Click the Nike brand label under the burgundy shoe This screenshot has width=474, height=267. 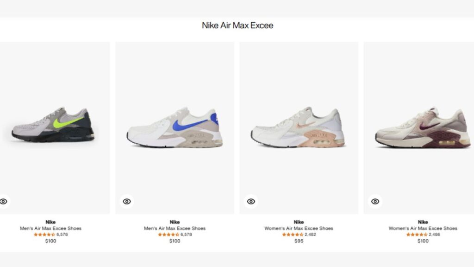[423, 222]
